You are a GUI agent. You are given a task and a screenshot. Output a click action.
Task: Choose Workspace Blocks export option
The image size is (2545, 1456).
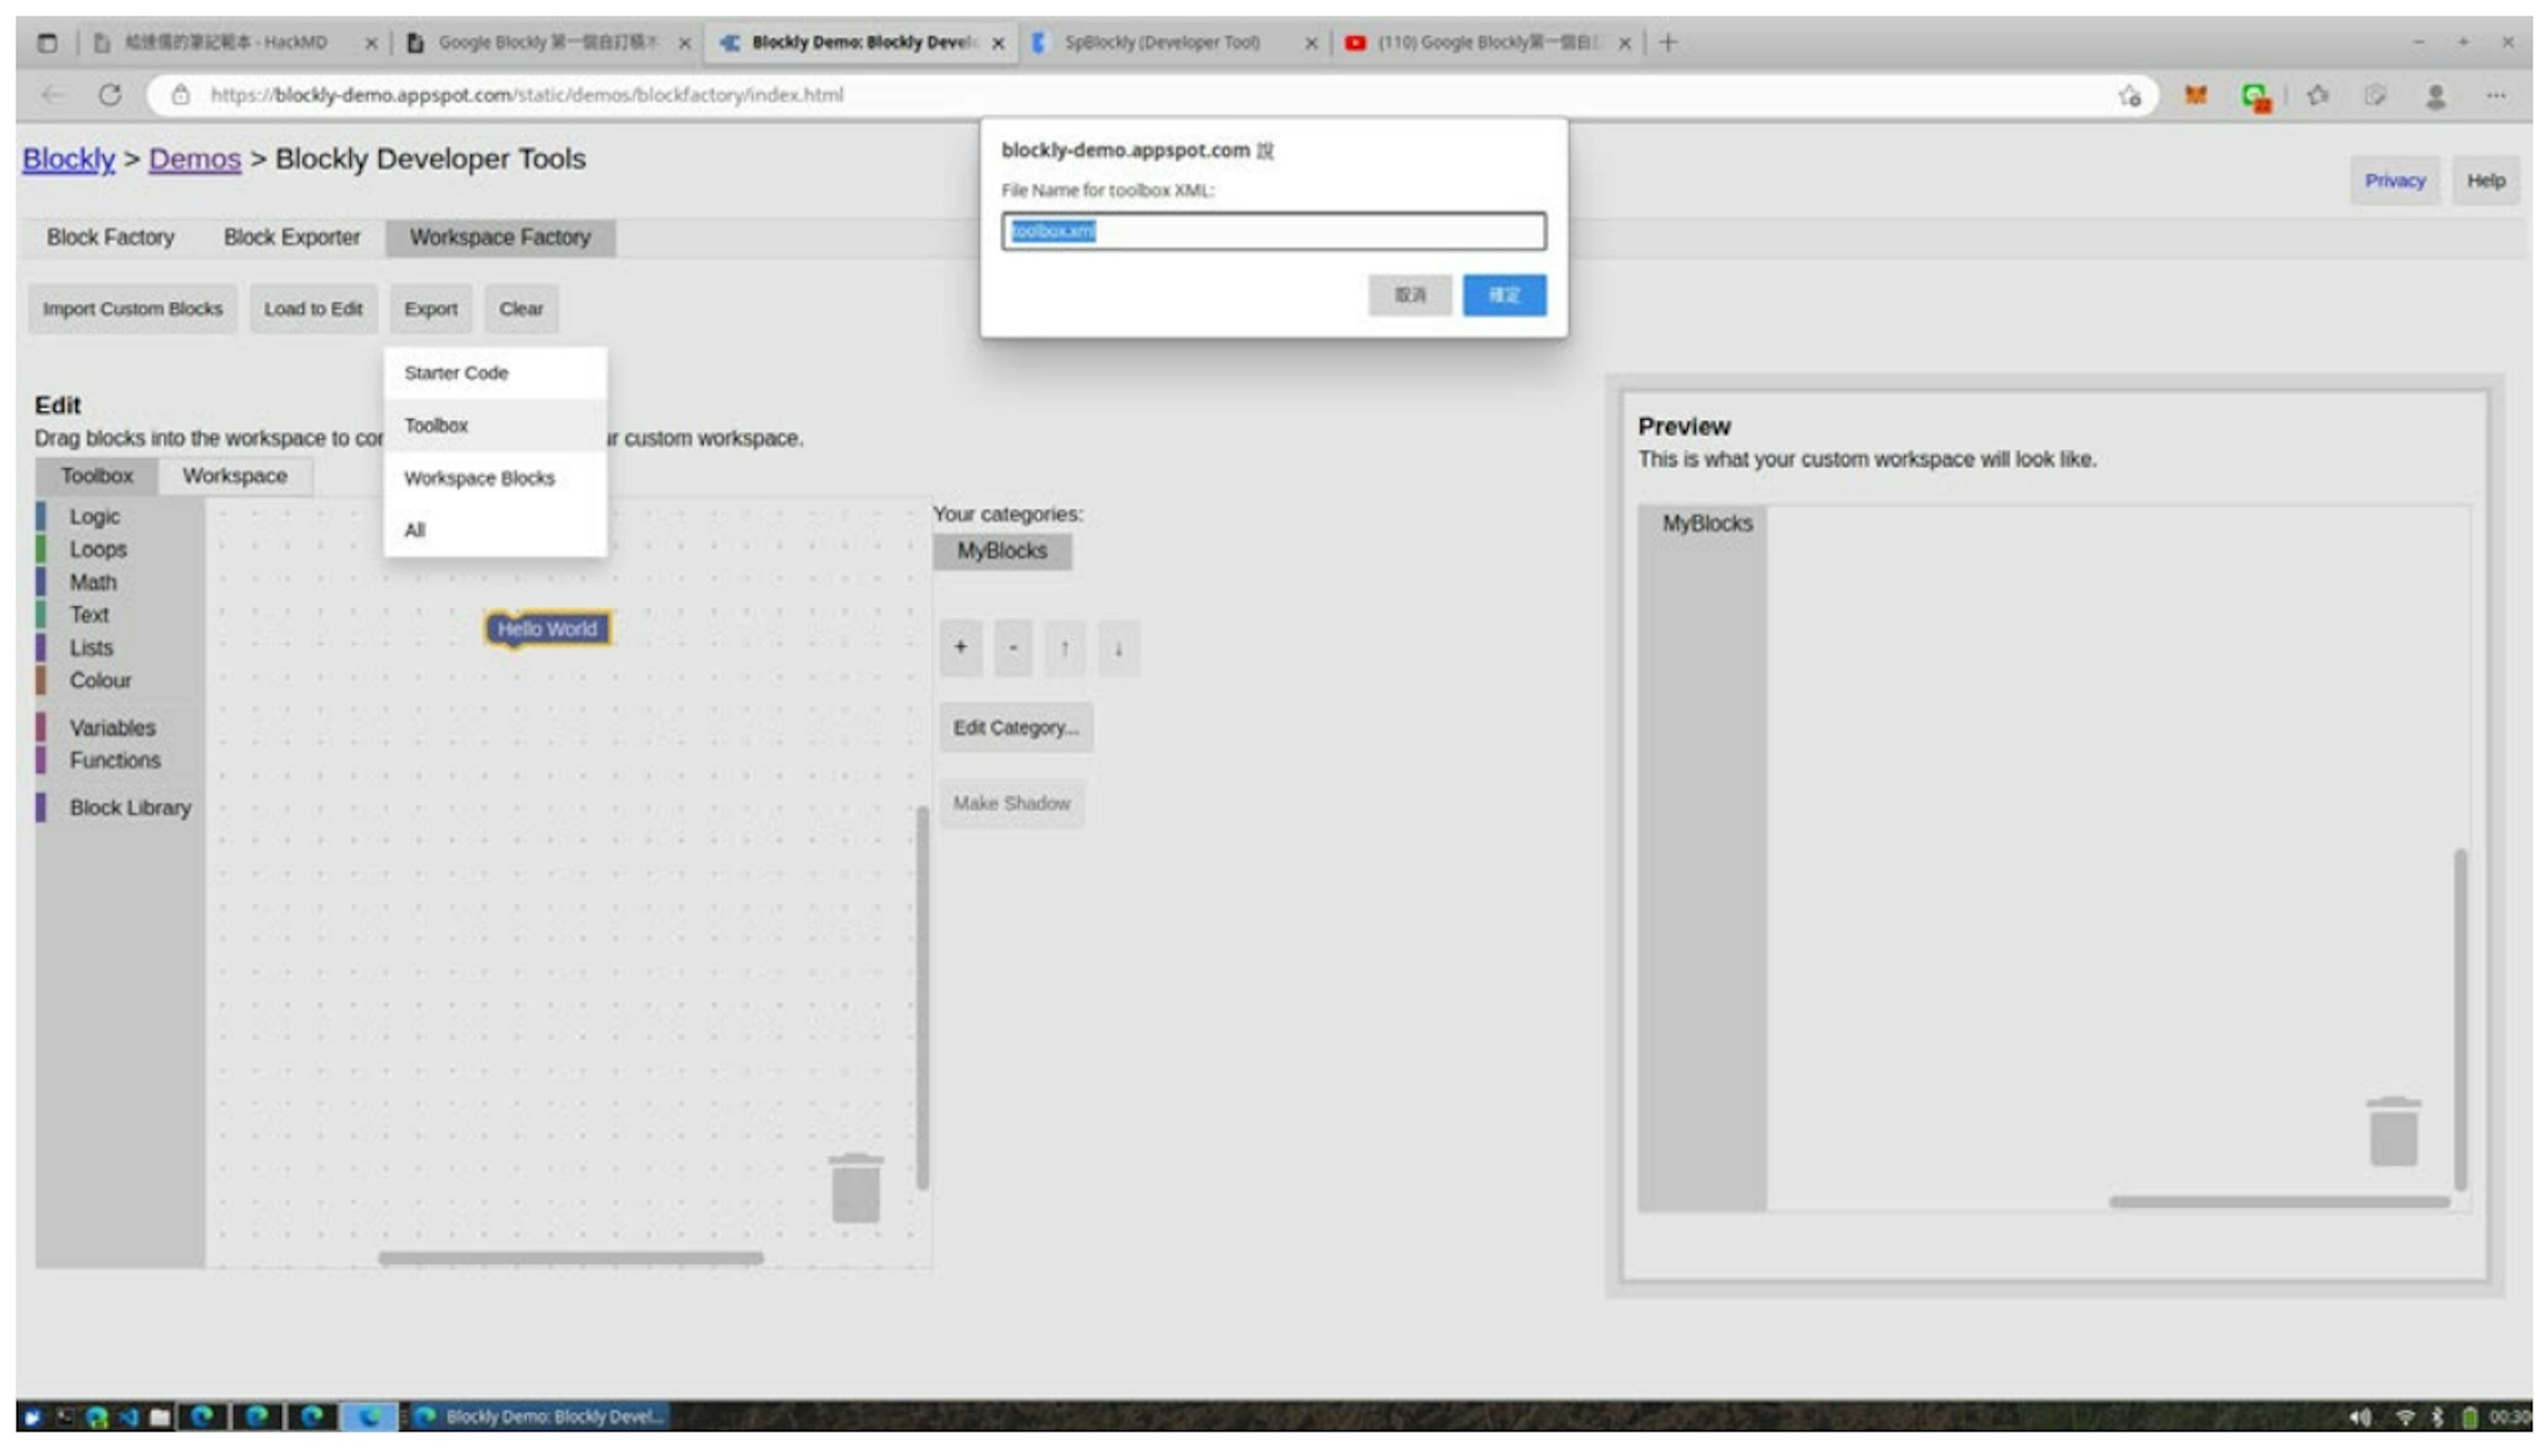[x=479, y=478]
